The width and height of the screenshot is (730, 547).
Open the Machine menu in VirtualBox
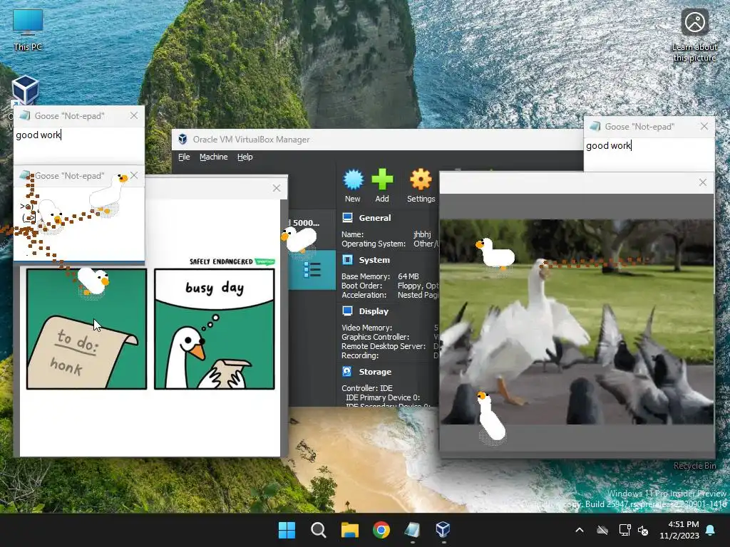click(x=214, y=157)
